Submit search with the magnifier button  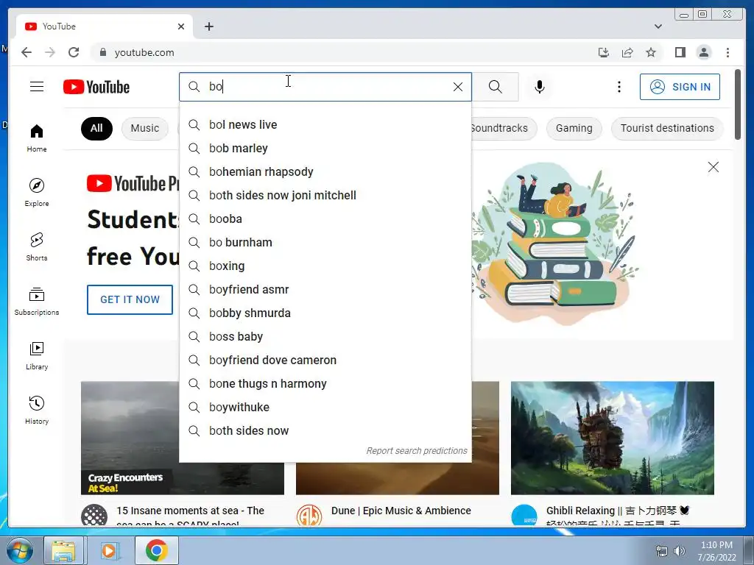coord(496,87)
